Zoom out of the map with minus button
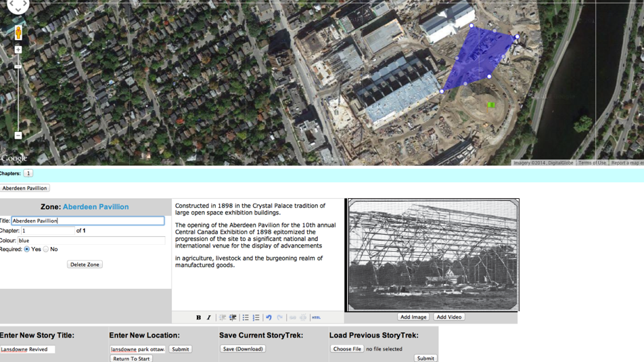 pyautogui.click(x=18, y=135)
